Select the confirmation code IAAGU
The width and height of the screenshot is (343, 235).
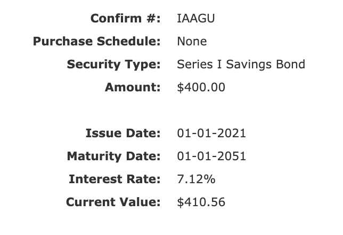coord(195,19)
